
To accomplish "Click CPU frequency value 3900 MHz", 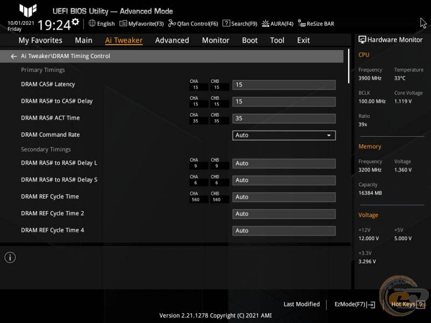I will (x=370, y=78).
